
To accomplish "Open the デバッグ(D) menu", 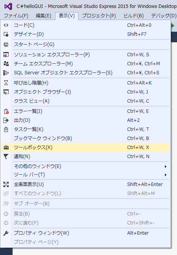I will tap(163, 16).
